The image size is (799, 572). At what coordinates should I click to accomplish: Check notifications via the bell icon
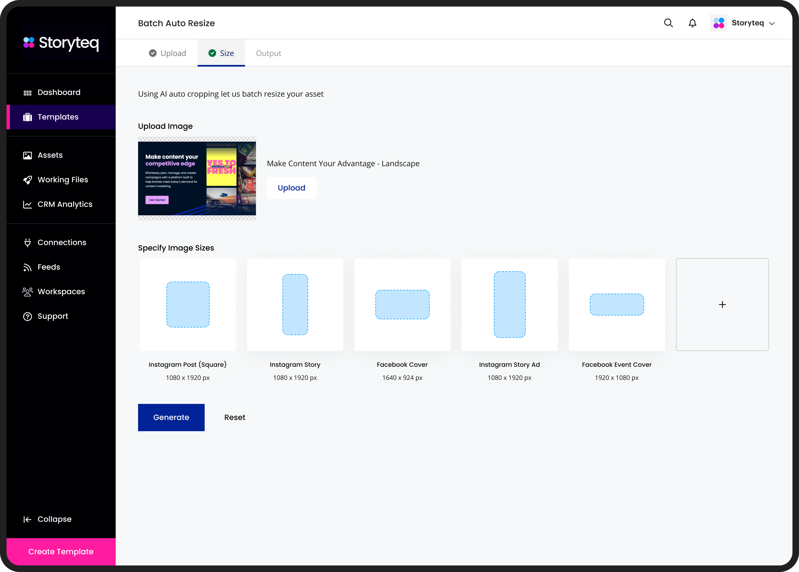692,23
